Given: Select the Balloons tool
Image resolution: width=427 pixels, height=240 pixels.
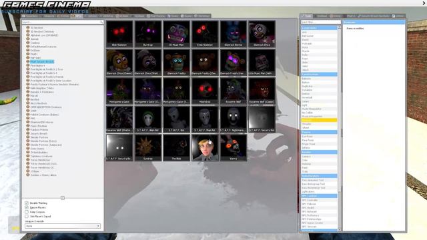Looking at the screenshot, I should pyautogui.click(x=319, y=79).
